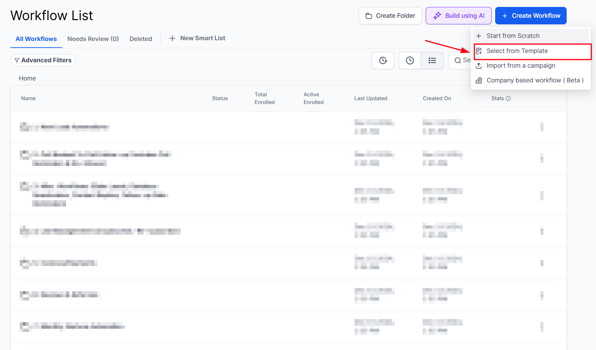
Task: Open Advanced Filters
Action: pos(43,60)
